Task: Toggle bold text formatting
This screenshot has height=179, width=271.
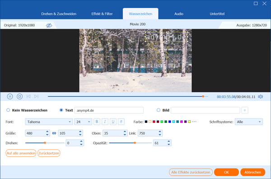Action: coord(97,122)
